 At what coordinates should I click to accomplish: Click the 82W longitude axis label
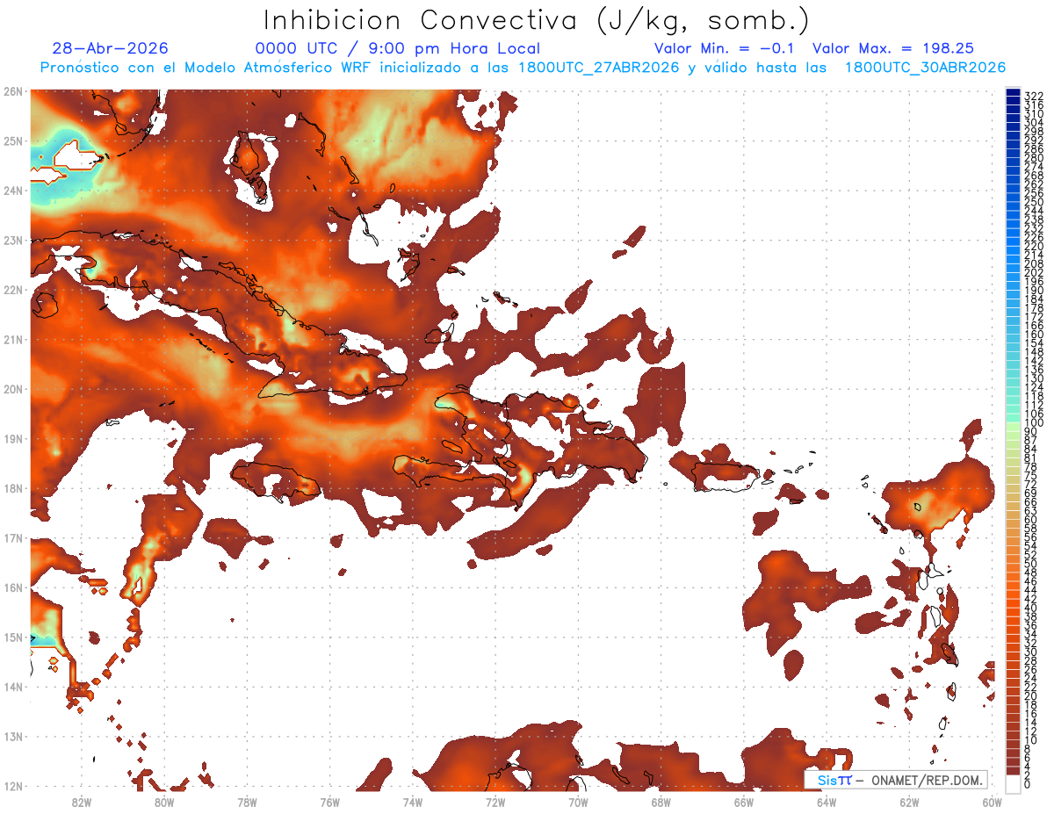tap(81, 802)
